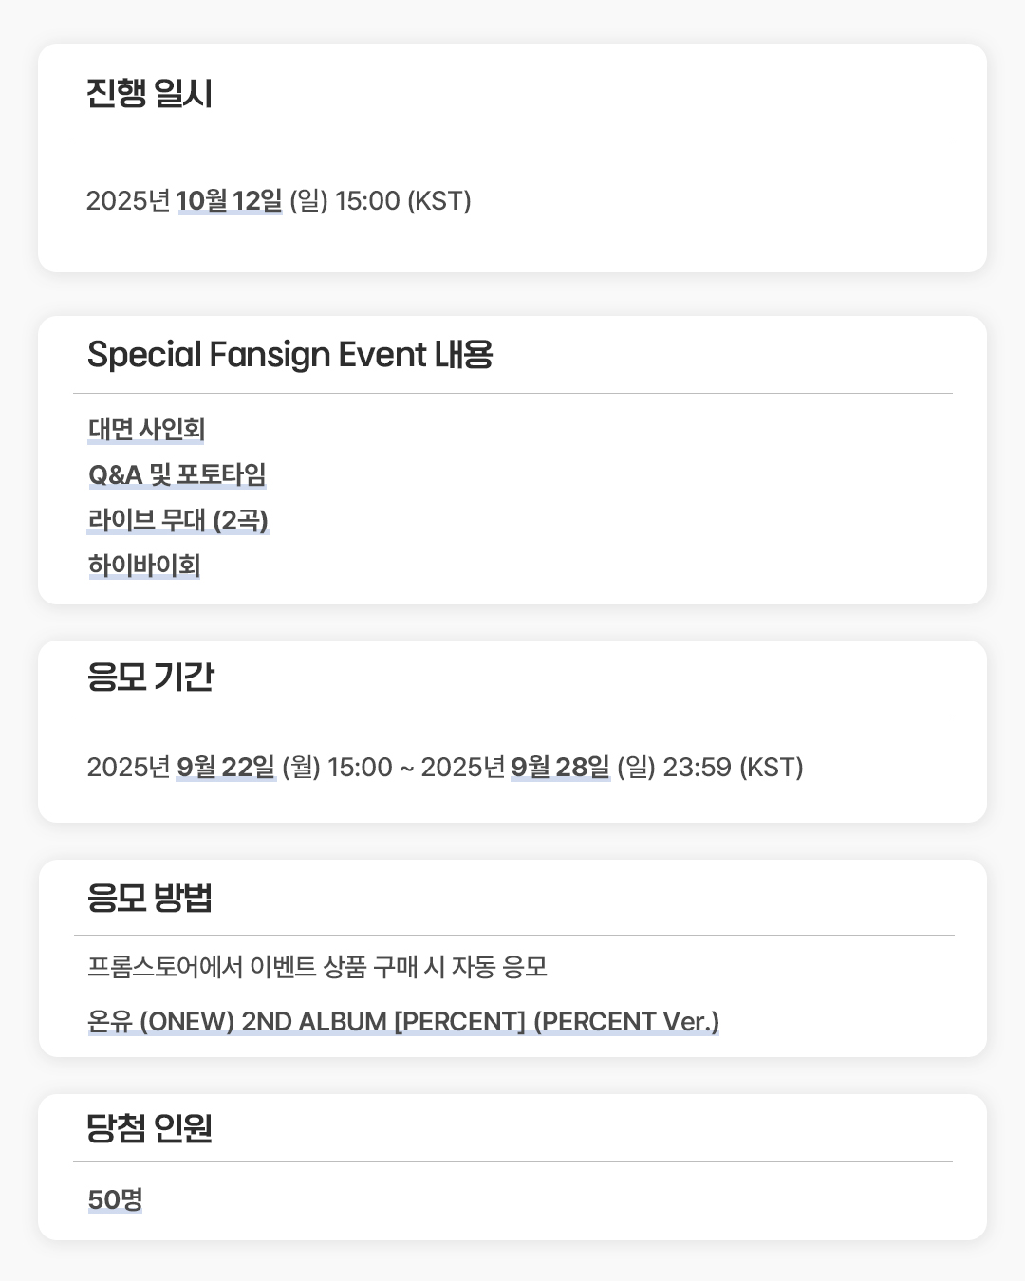This screenshot has width=1025, height=1281.
Task: Click the "응모 기간" section heading
Action: tap(150, 677)
